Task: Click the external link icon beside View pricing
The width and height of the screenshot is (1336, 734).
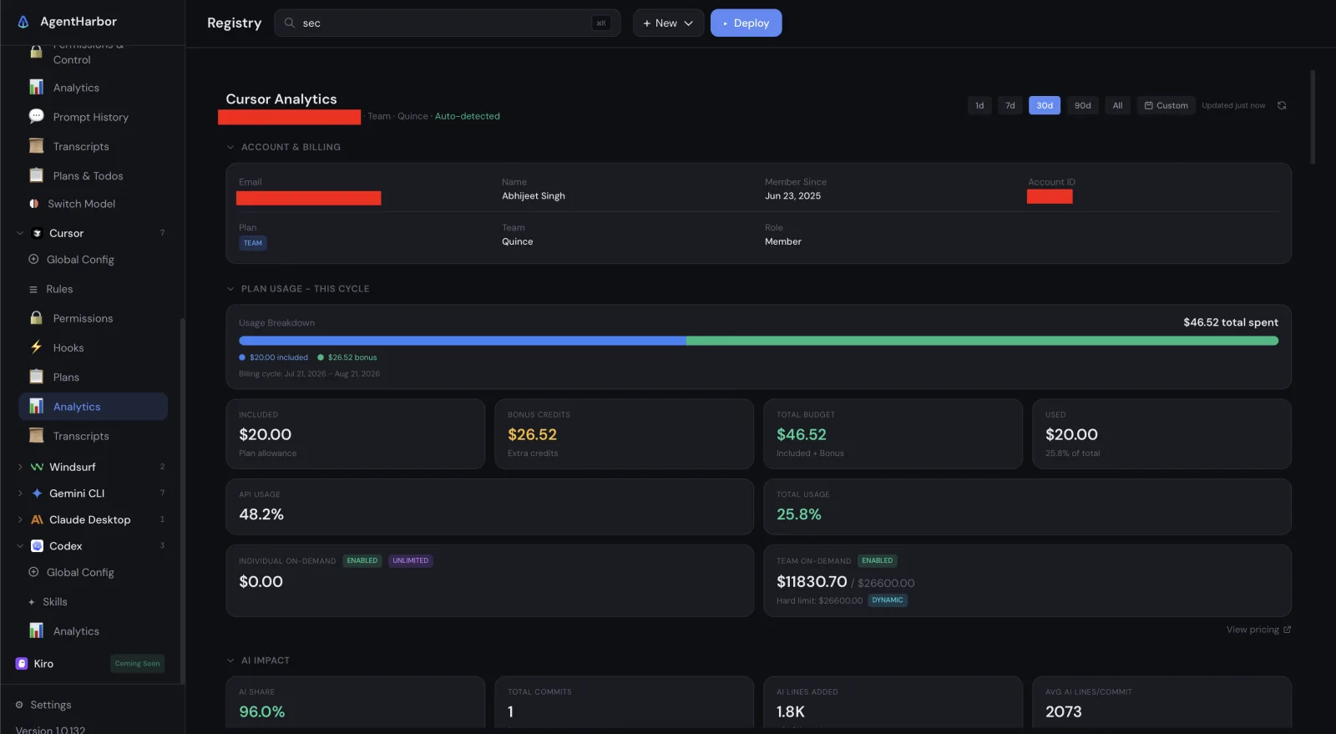Action: click(x=1287, y=630)
